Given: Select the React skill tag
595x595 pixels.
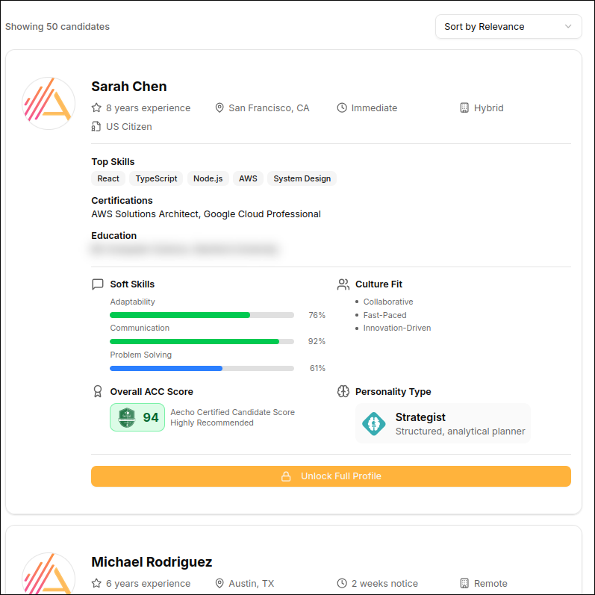Looking at the screenshot, I should click(x=108, y=178).
